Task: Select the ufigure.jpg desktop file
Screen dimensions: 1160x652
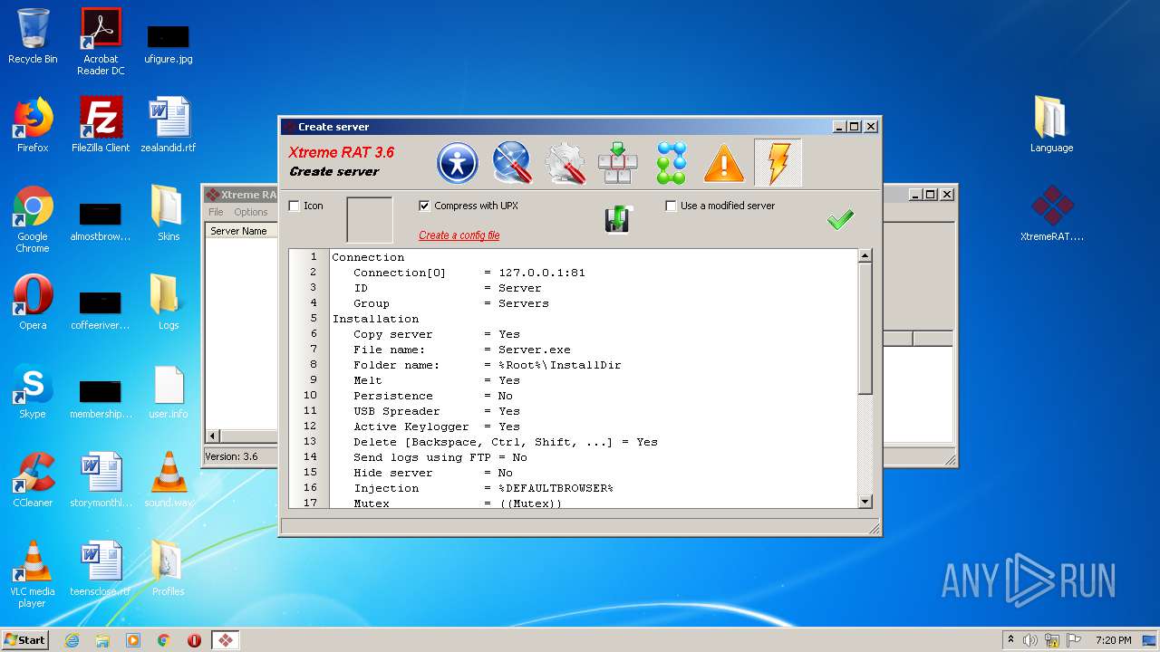Action: pyautogui.click(x=169, y=42)
